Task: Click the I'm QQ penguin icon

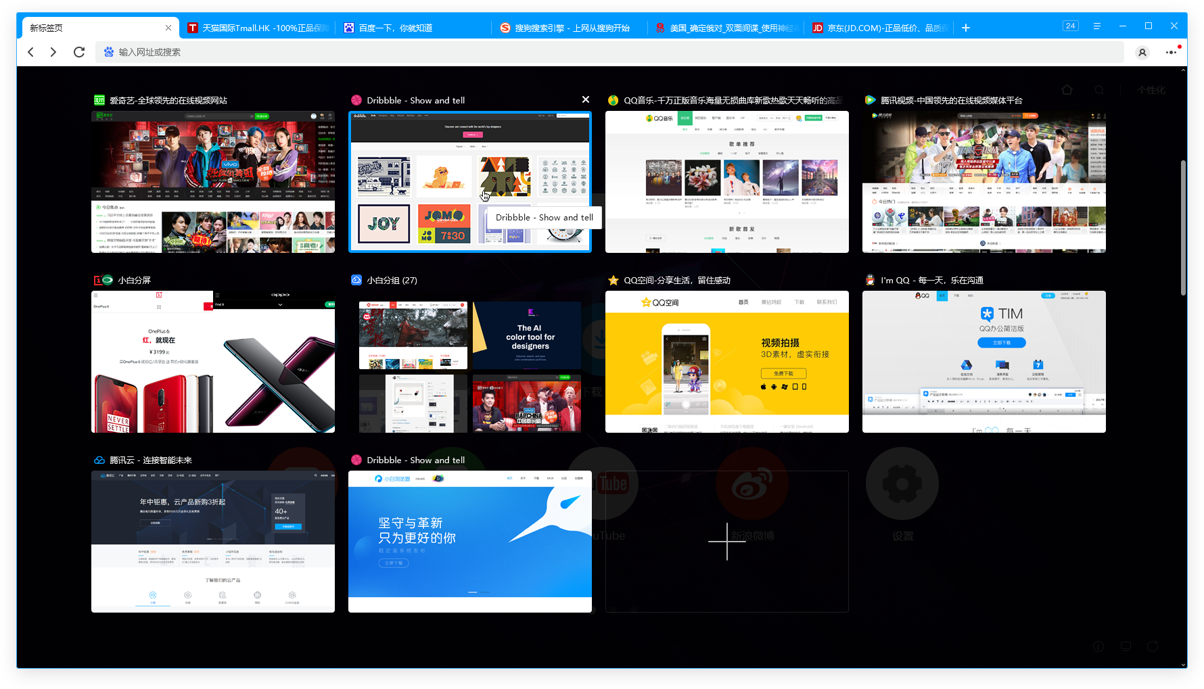Action: coord(870,280)
